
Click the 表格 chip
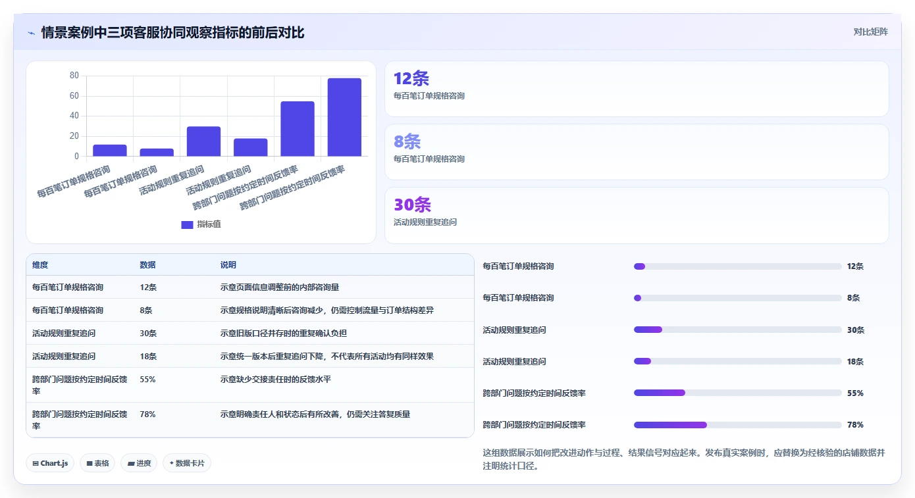point(97,463)
